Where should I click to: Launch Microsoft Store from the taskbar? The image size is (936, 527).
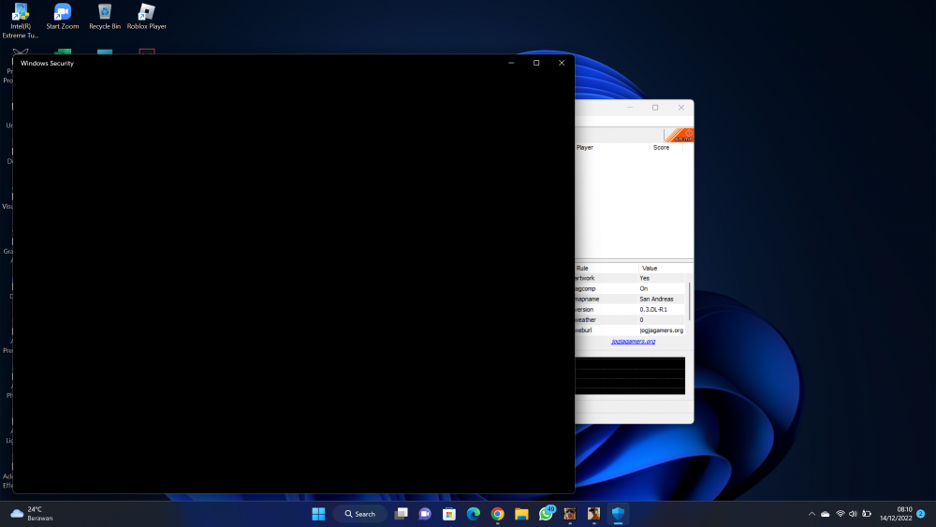(x=449, y=514)
